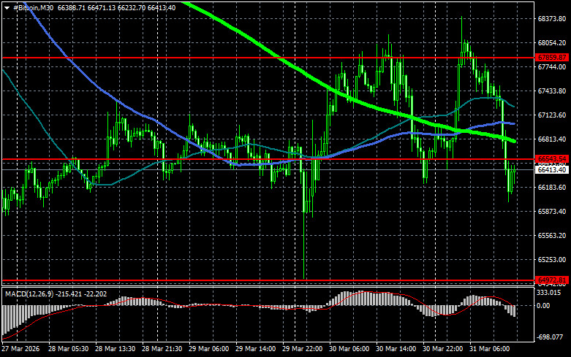The height and width of the screenshot is (357, 571).
Task: Click 65873.40 on the price axis
Action: point(552,211)
